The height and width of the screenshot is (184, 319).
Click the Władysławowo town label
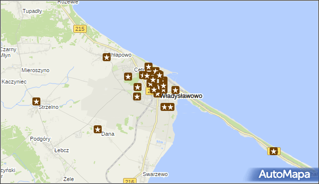click(x=181, y=96)
